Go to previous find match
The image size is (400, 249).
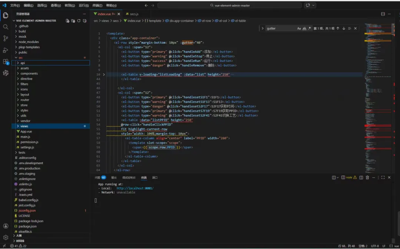tap(338, 28)
